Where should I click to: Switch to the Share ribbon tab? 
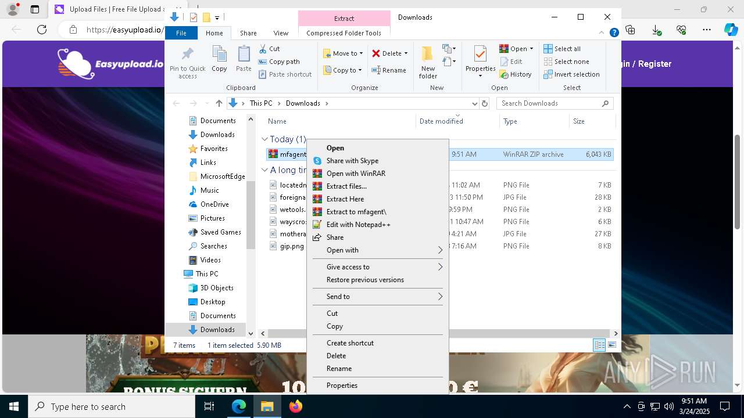click(x=248, y=33)
